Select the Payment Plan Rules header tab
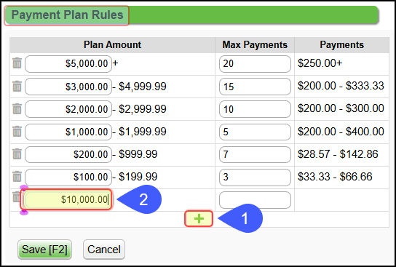This screenshot has width=396, height=267. (67, 15)
